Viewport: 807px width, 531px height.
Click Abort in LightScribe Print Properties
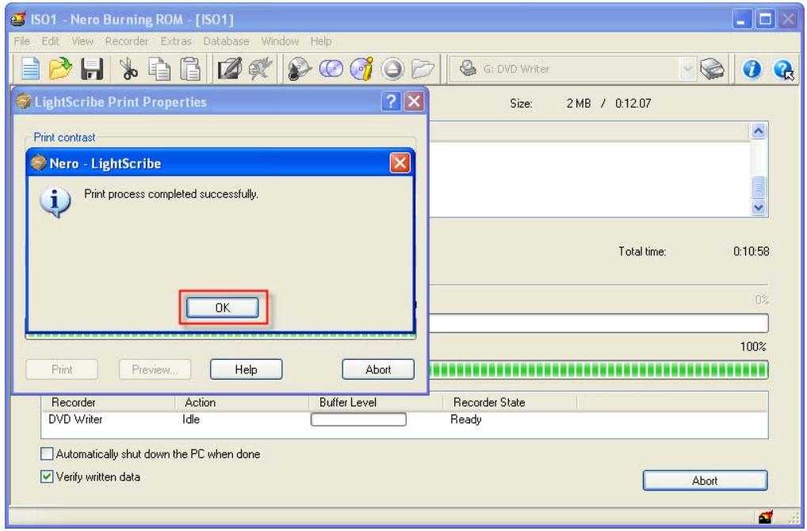click(378, 369)
